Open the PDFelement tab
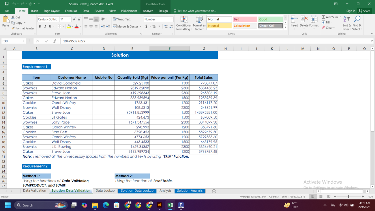375x211 pixels. click(x=129, y=11)
